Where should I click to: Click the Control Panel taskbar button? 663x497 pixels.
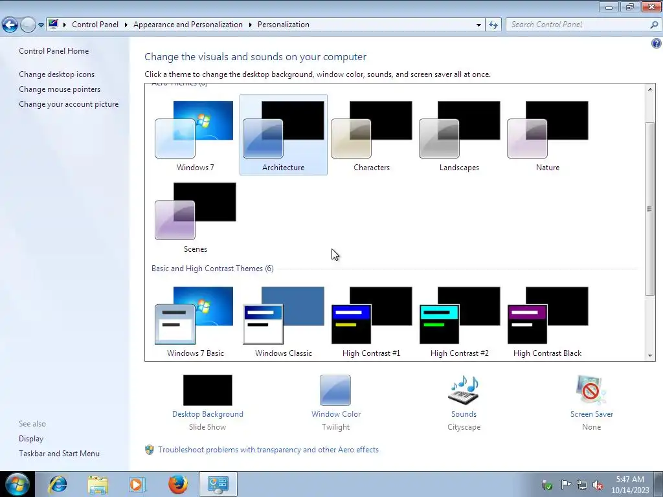pos(218,484)
